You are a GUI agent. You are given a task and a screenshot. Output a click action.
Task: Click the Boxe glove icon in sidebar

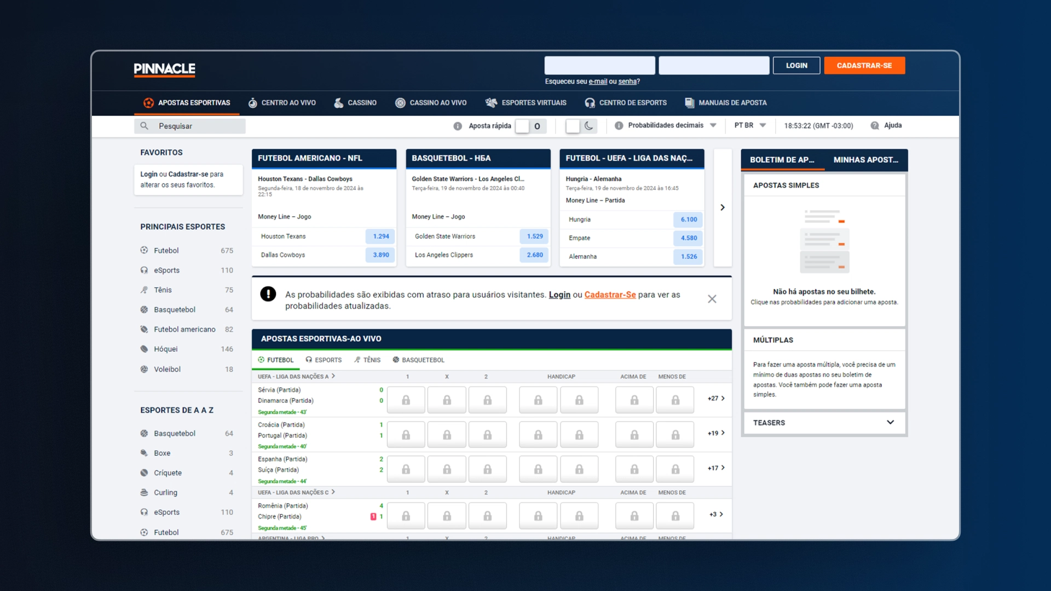click(144, 453)
